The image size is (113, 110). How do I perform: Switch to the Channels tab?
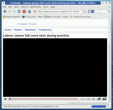point(30,30)
